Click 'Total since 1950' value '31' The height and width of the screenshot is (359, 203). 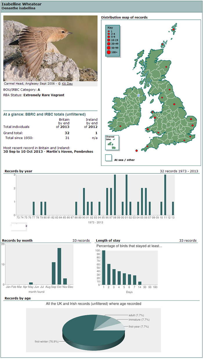[x=67, y=138]
